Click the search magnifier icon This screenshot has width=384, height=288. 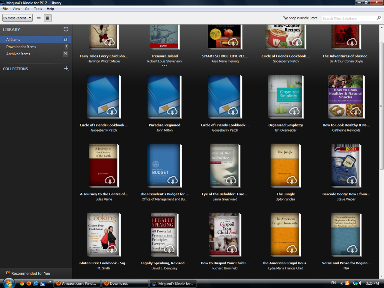[x=379, y=18]
